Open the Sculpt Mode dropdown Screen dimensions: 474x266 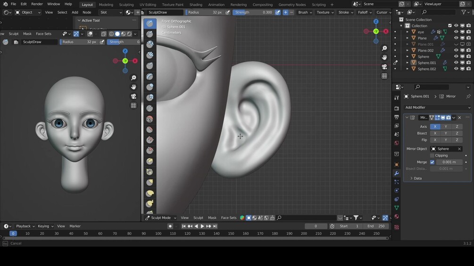[160, 218]
